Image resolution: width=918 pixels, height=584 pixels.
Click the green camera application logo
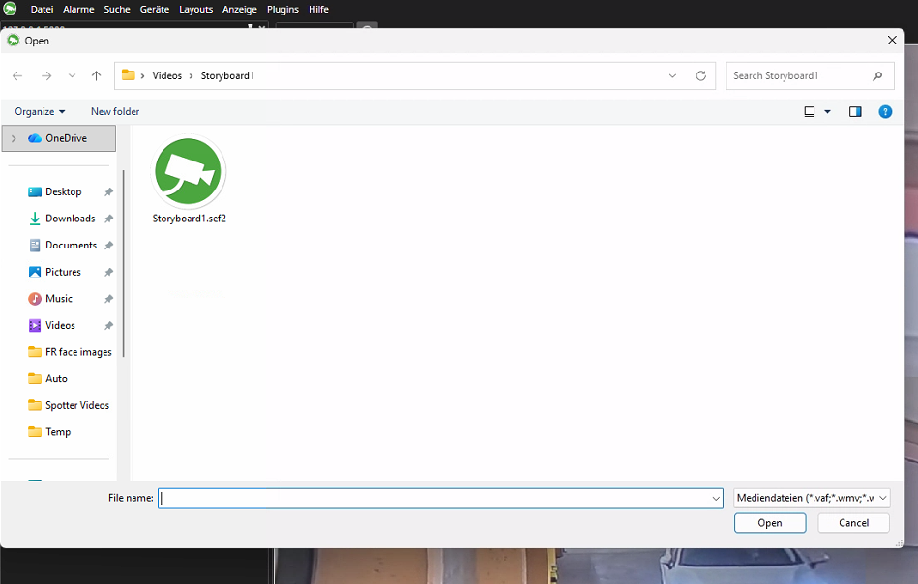[10, 9]
